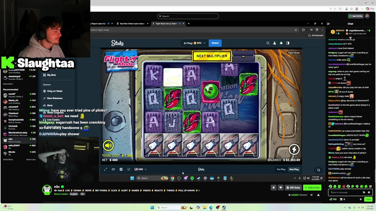Bookmark this page with the star icon
Viewport: 376px width, 211px height.
tap(296, 30)
